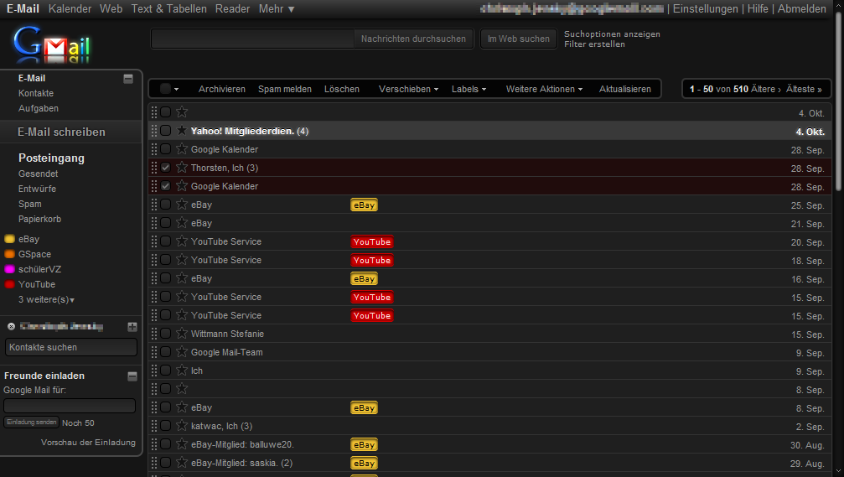844x477 pixels.
Task: Open the Verschieben dropdown
Action: tap(408, 89)
